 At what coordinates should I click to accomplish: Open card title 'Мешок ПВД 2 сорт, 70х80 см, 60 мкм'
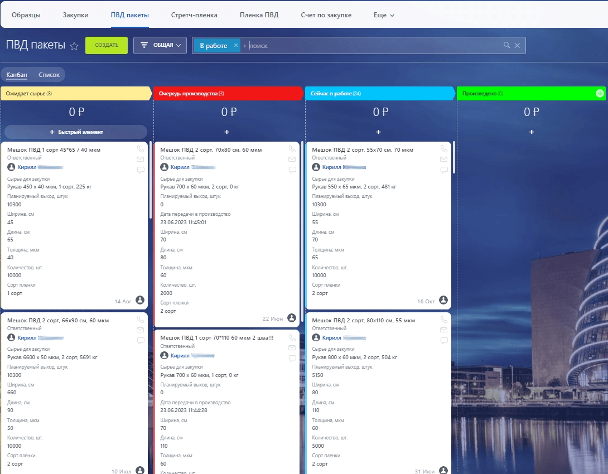211,149
